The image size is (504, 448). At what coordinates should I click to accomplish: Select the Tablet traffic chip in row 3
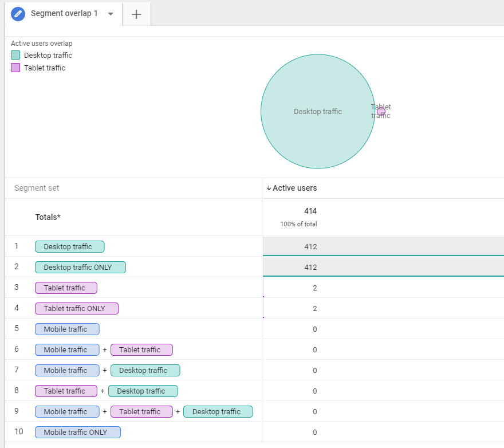pos(66,288)
